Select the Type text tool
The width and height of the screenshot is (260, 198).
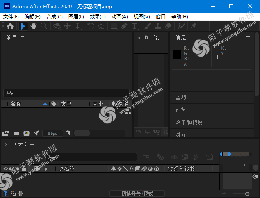click(135, 26)
